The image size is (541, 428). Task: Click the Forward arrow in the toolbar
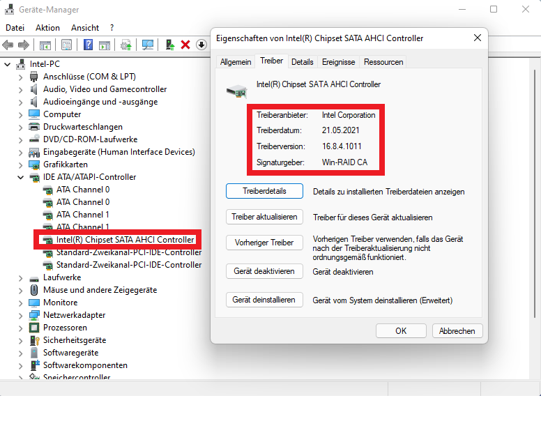(x=24, y=45)
